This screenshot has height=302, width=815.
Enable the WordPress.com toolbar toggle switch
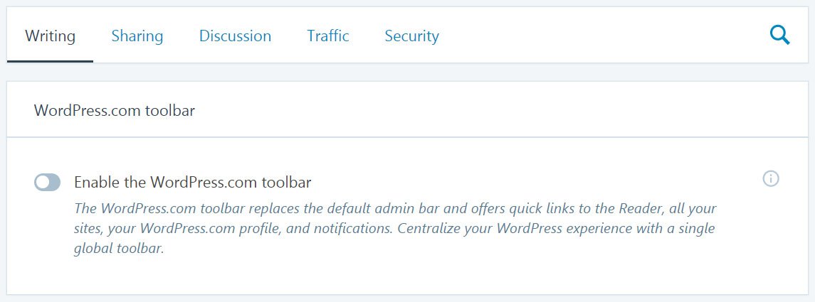[x=47, y=182]
